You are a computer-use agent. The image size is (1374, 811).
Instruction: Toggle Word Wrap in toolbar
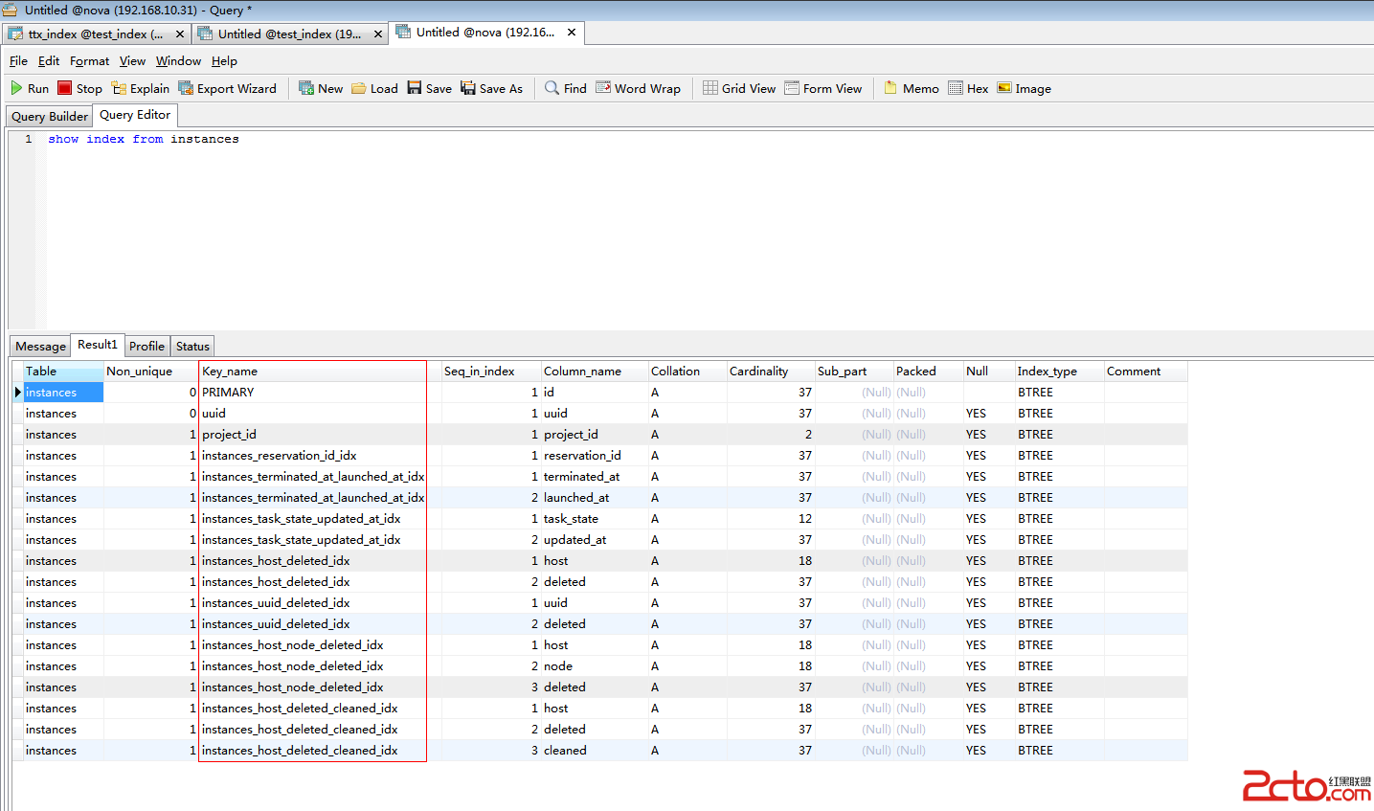tap(638, 88)
